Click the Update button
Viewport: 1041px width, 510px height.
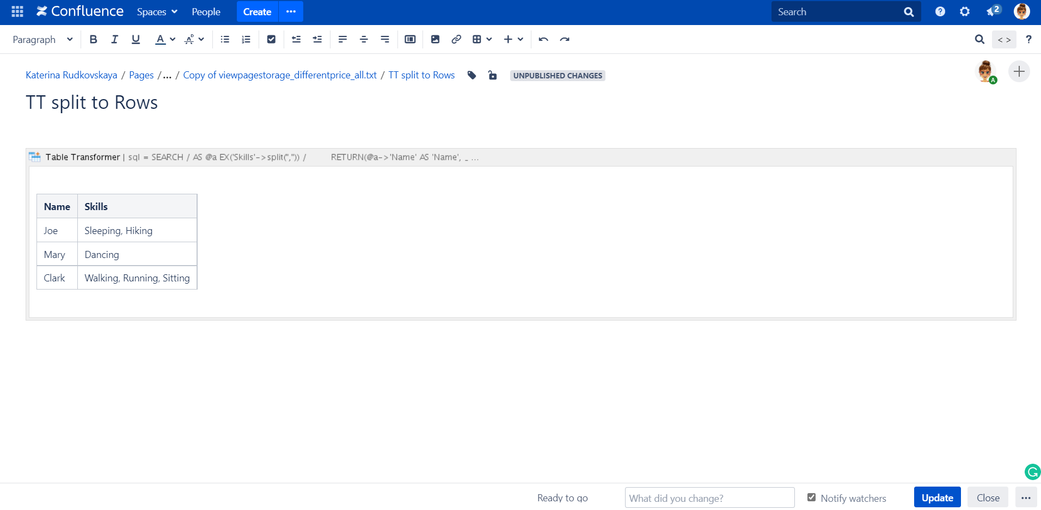click(x=937, y=497)
